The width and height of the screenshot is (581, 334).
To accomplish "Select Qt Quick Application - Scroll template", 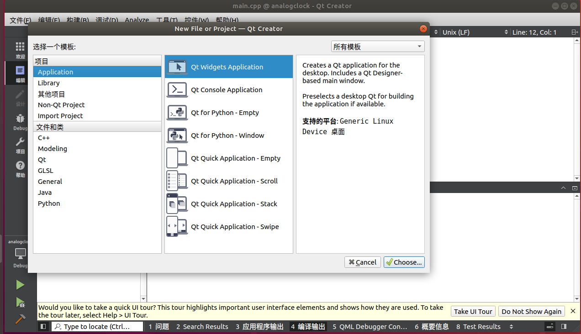I will point(229,181).
